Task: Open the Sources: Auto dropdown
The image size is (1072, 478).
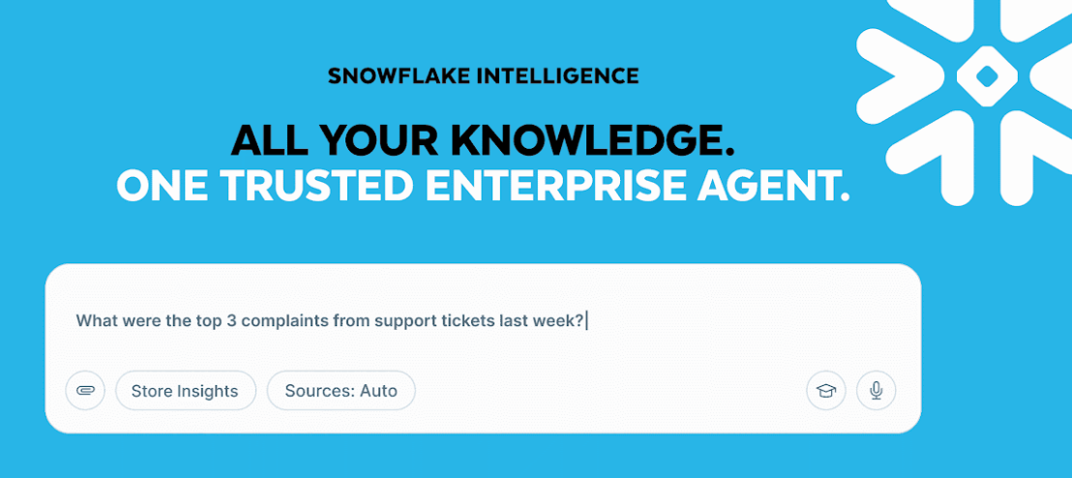Action: (341, 391)
